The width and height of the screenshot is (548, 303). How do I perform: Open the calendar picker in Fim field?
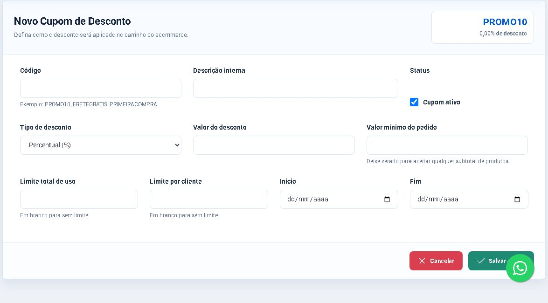click(x=517, y=199)
